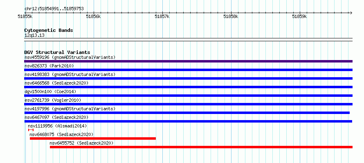Select the nsv6468075 (Sedlazeck2020) label
Viewport: 364px width, 163px height.
tap(61, 134)
